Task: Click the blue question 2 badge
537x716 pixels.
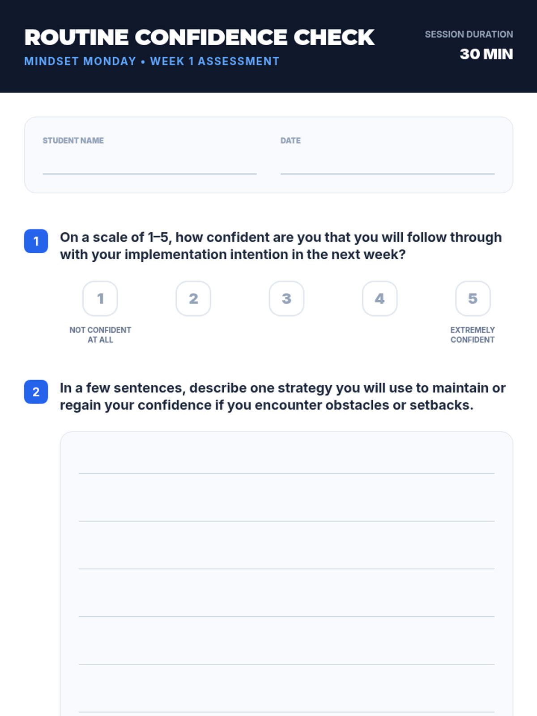Action: point(36,392)
